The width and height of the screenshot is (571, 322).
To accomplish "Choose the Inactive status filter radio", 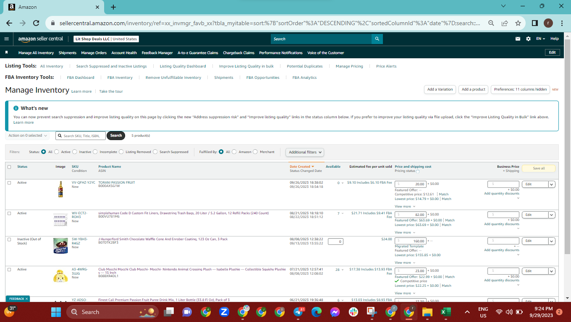I will point(75,152).
